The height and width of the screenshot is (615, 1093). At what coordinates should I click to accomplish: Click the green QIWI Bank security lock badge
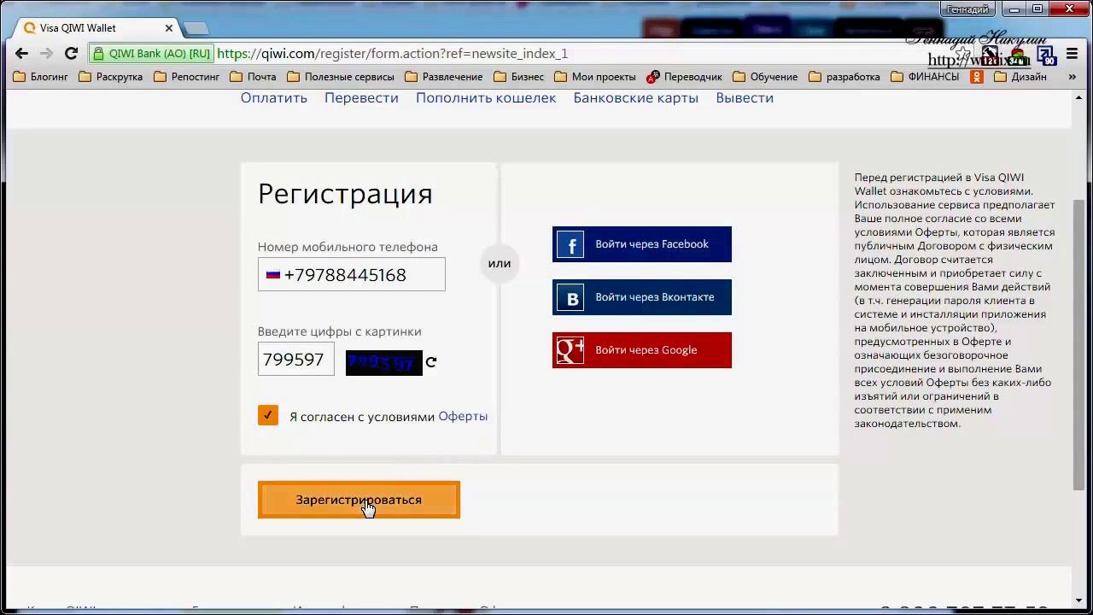(151, 53)
